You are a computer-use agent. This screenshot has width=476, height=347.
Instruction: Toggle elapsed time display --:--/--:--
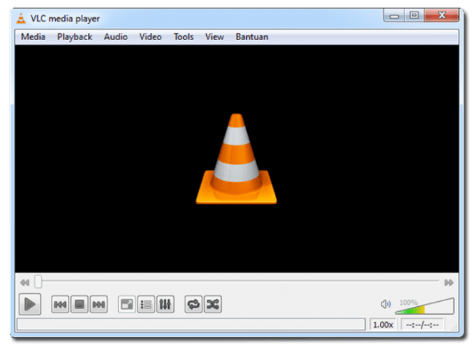(422, 325)
